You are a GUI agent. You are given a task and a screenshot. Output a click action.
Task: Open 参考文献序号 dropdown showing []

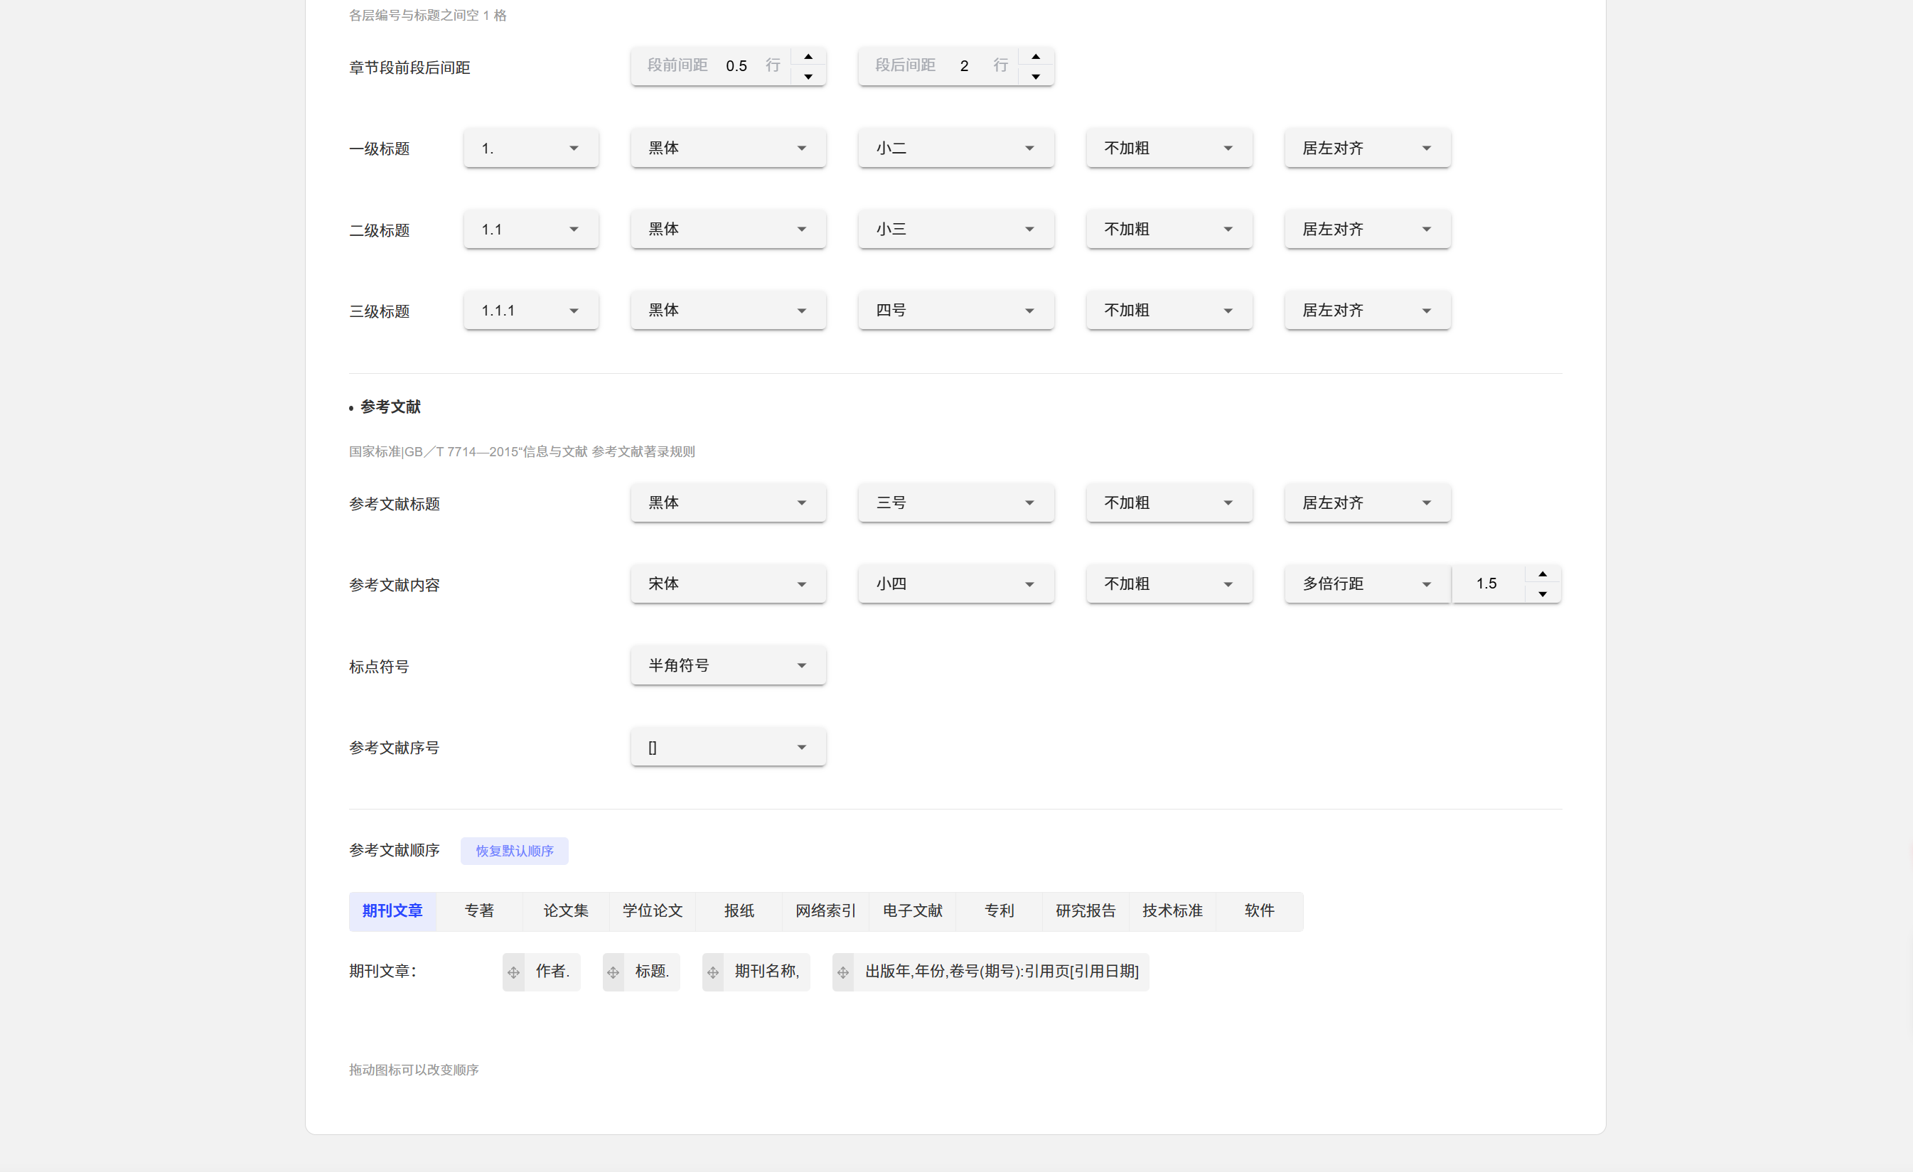727,747
